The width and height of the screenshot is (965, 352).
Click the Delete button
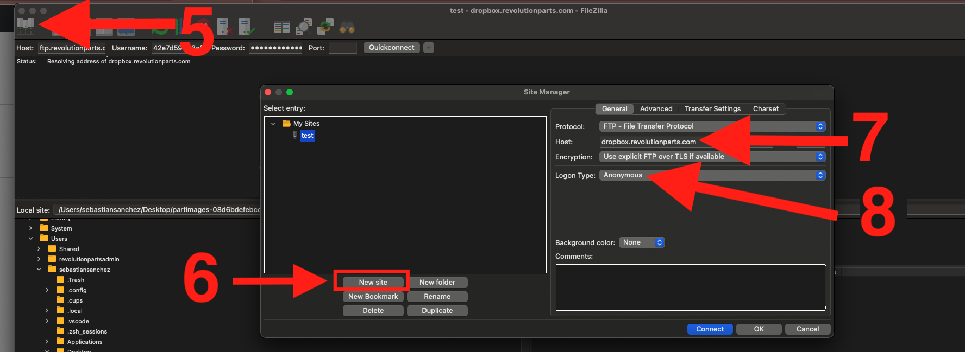point(373,311)
